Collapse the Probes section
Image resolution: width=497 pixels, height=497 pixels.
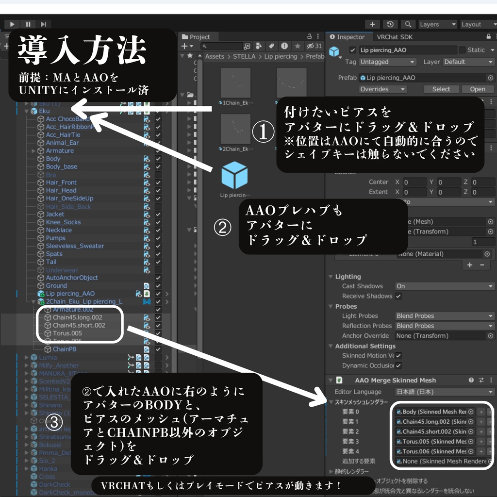(331, 307)
